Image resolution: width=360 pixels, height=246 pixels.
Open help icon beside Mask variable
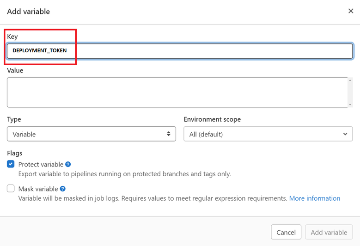63,189
